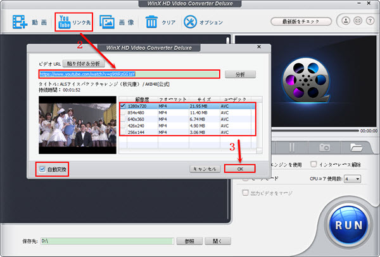380x257 pixels.
Task: Click the big blue RUN button
Action: point(348,225)
